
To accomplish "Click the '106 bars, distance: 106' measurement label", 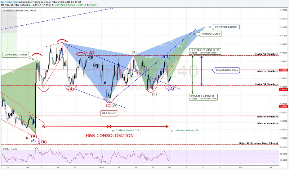I will (x=185, y=130).
